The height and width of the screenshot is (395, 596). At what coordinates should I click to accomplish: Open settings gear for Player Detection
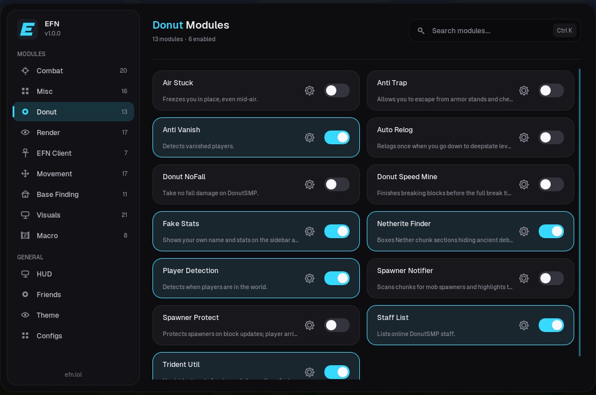click(x=310, y=278)
